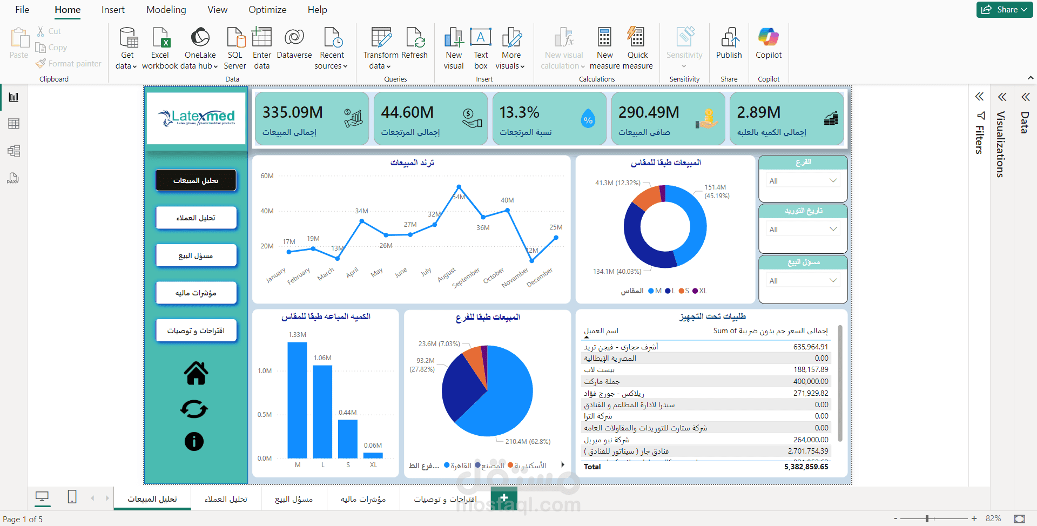
Task: Open Dataverse connector
Action: [x=294, y=43]
